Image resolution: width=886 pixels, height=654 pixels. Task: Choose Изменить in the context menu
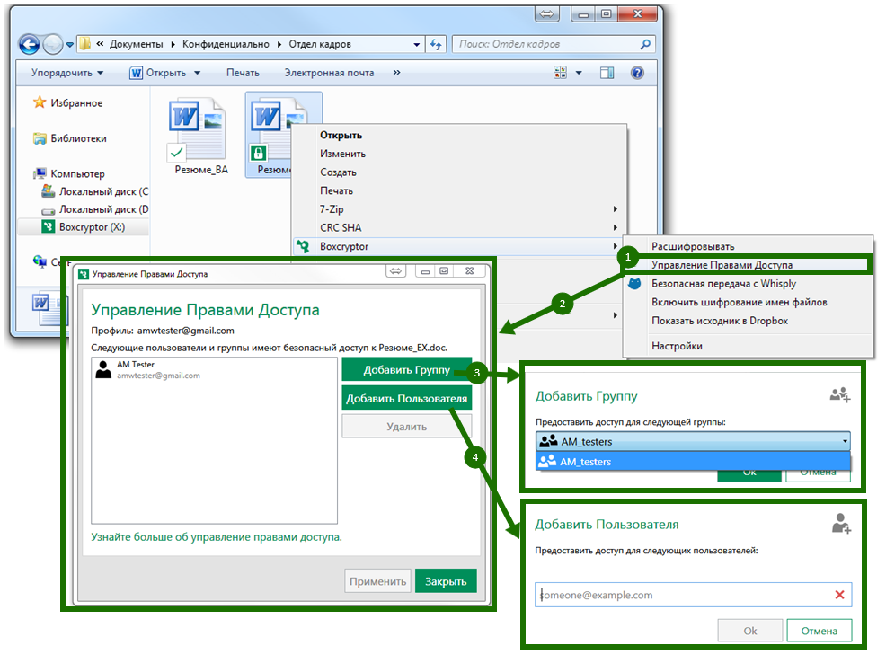click(459, 154)
